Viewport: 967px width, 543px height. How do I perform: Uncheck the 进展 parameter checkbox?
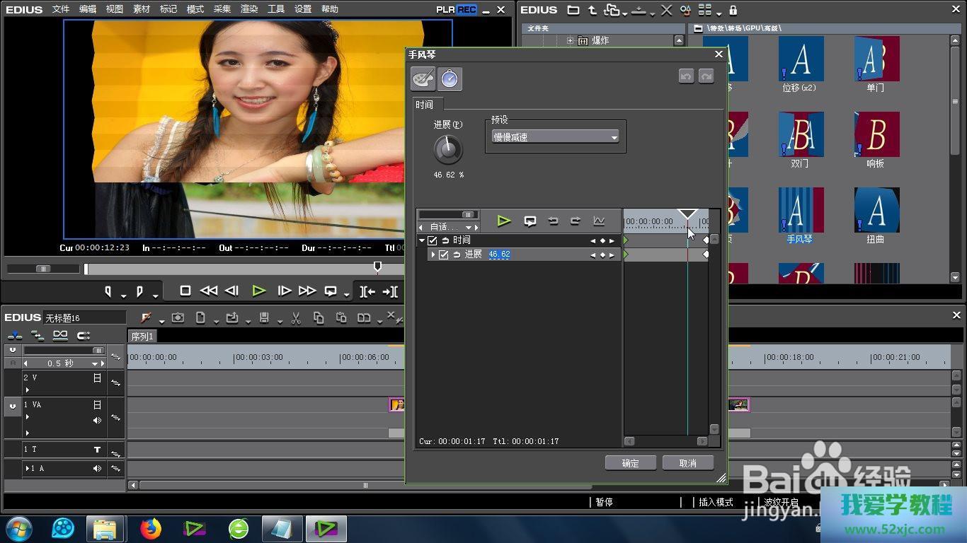pos(444,255)
